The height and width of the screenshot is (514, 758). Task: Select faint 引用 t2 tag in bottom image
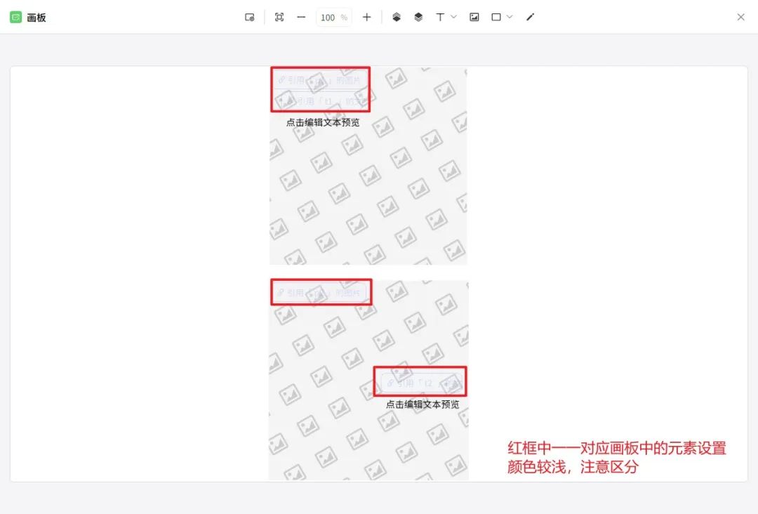click(x=422, y=383)
